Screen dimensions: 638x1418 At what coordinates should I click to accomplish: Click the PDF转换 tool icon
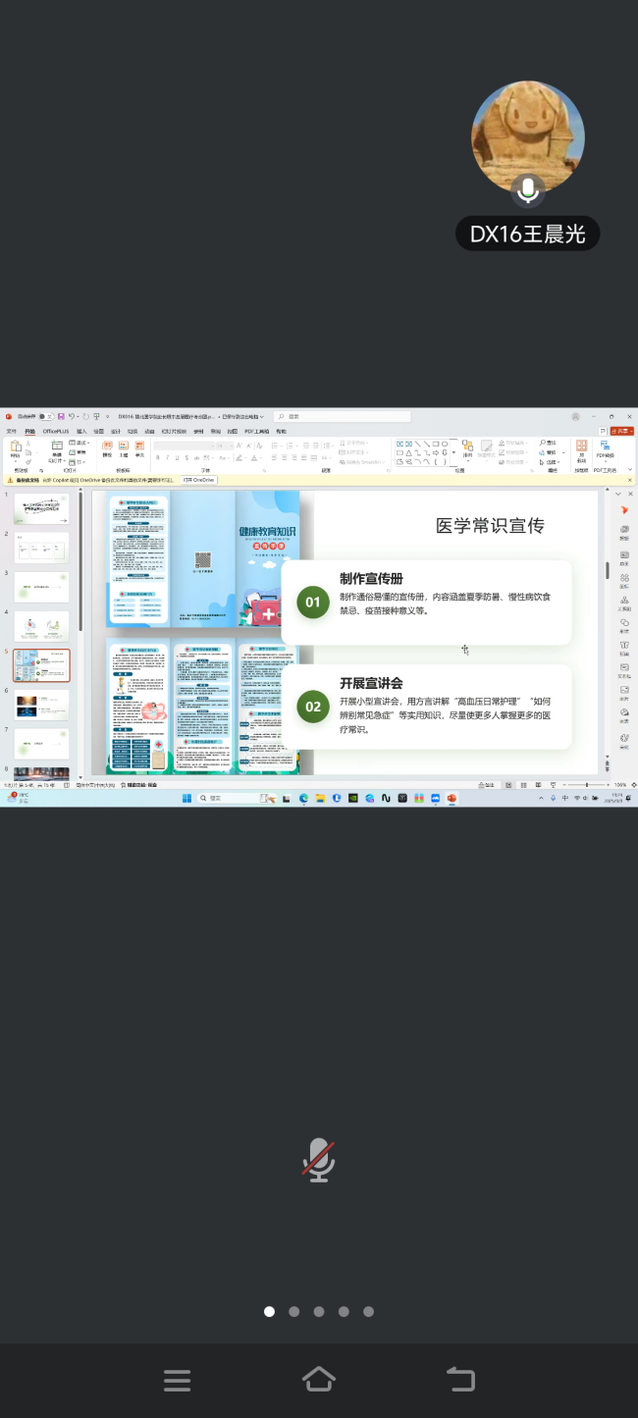pos(605,449)
